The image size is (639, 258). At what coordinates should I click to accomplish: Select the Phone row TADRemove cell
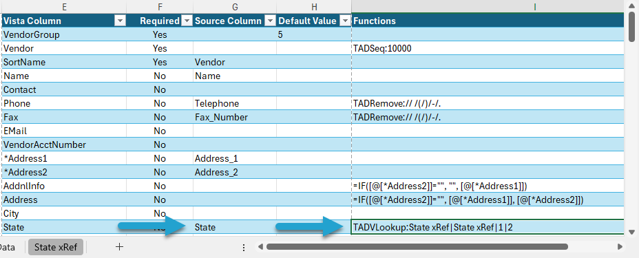[x=488, y=103]
